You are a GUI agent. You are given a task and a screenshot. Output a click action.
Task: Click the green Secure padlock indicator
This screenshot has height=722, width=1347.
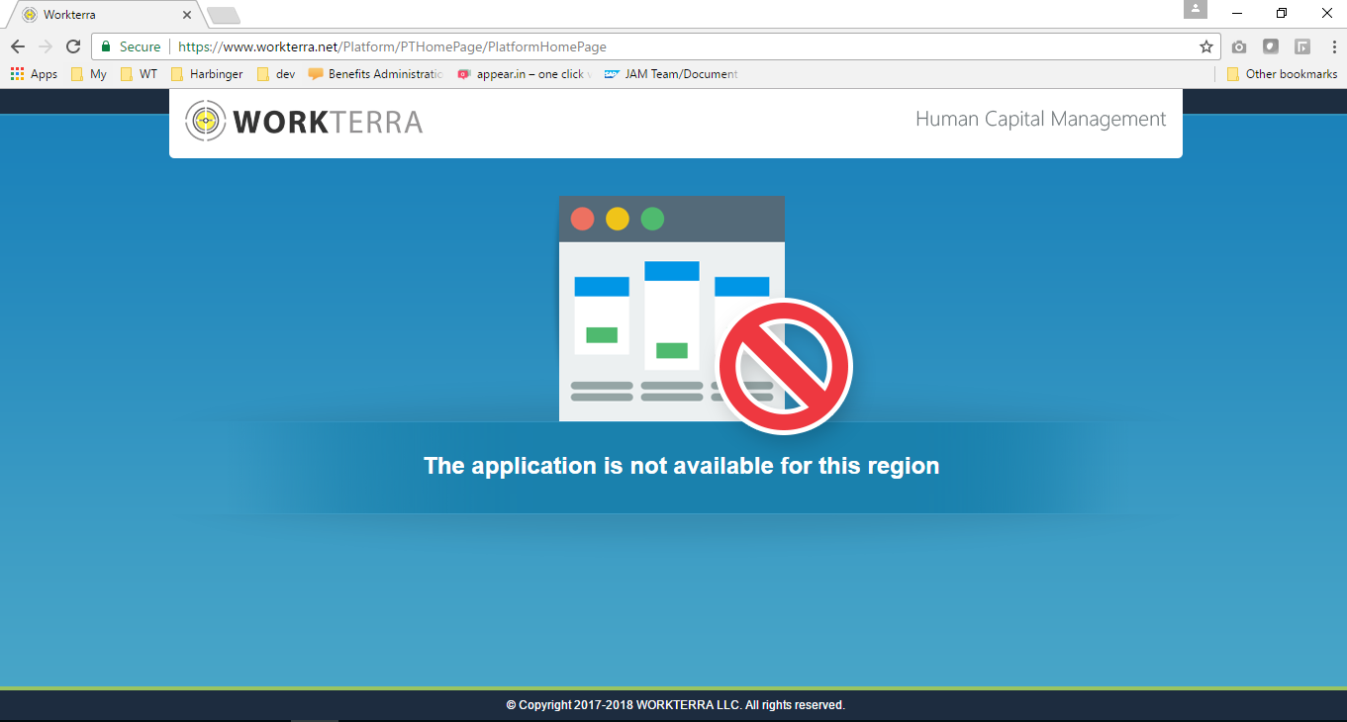pyautogui.click(x=107, y=46)
